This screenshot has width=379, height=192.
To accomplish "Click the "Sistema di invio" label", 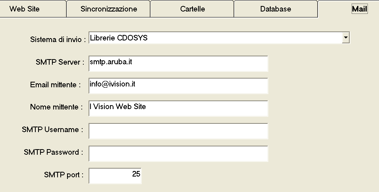I will 58,40.
